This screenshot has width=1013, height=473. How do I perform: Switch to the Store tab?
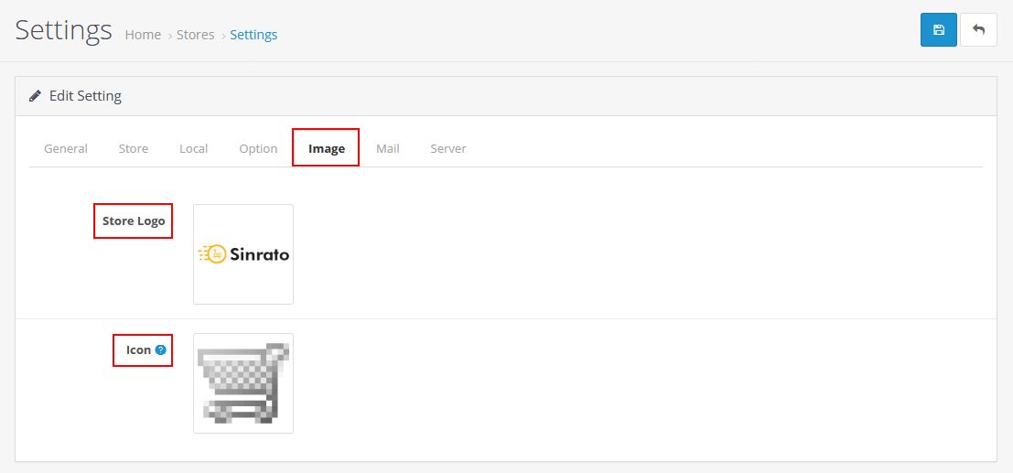[x=133, y=148]
